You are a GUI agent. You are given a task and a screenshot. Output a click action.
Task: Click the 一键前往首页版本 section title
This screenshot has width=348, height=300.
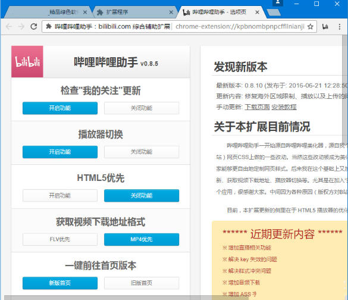click(x=101, y=265)
